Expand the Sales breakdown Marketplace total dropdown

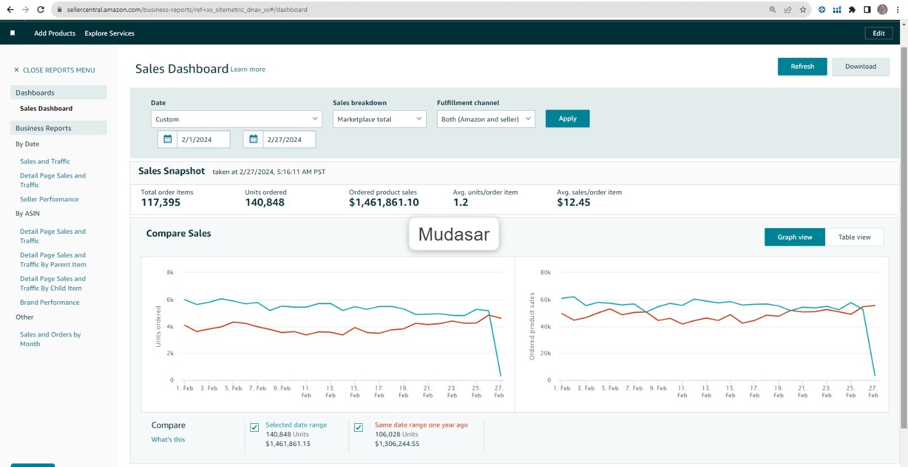379,119
